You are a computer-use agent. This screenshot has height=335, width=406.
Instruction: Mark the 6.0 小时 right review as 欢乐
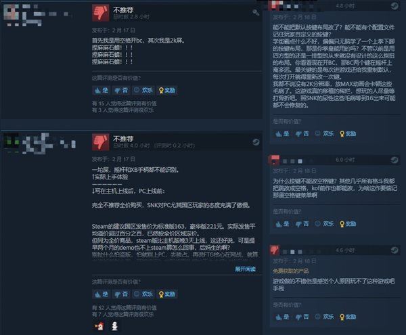324,224
